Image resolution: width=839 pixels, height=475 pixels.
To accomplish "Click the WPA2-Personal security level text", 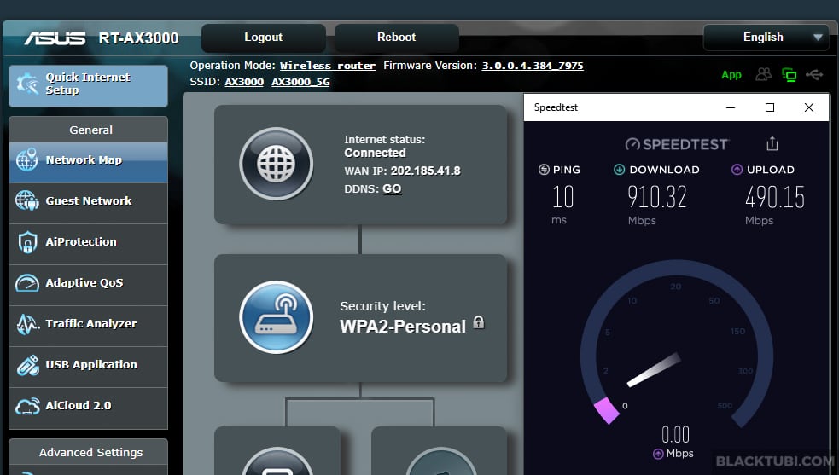I will click(x=402, y=327).
